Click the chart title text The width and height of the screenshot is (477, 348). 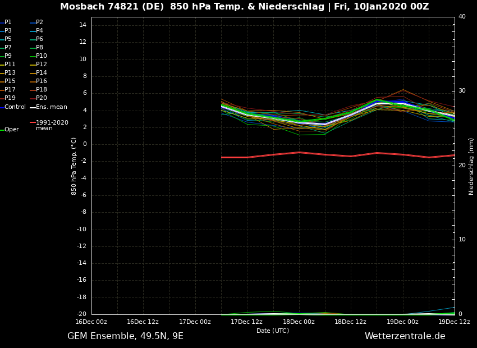point(244,7)
